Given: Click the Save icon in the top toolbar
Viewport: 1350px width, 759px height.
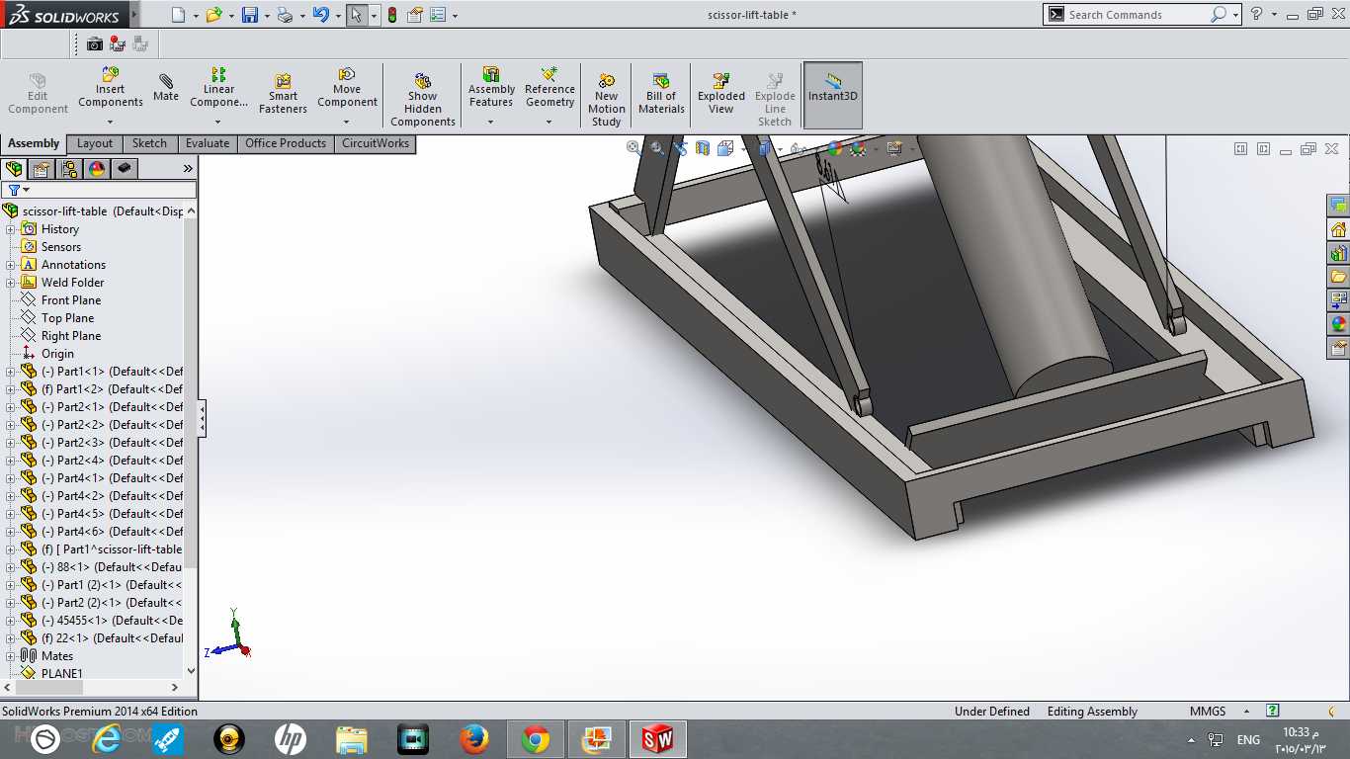Looking at the screenshot, I should pyautogui.click(x=250, y=15).
